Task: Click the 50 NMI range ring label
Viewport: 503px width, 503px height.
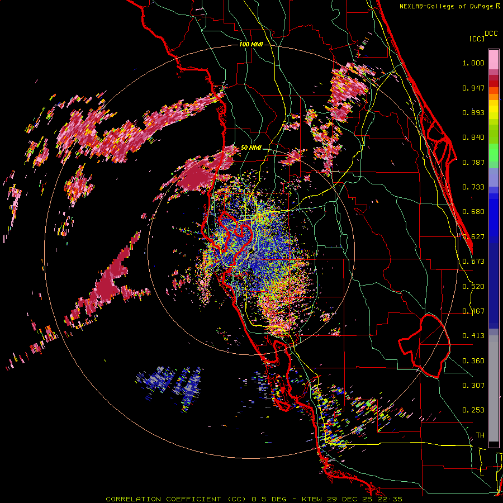Action: pos(251,148)
